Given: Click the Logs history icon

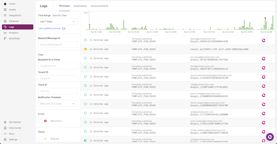Looking at the screenshot, I should [x=5, y=27].
